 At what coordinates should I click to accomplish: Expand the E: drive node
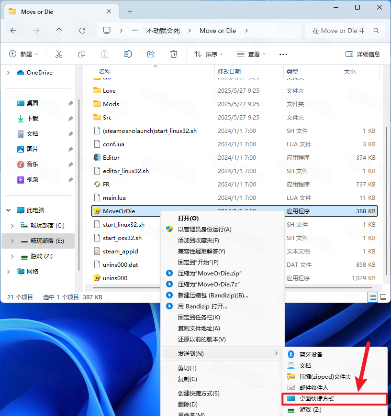point(12,241)
